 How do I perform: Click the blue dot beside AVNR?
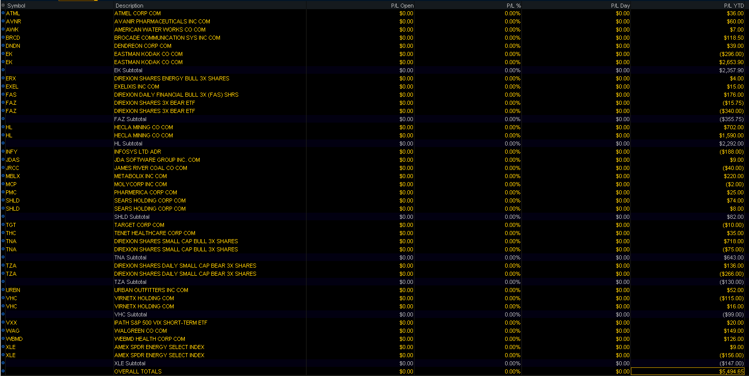tap(3, 21)
